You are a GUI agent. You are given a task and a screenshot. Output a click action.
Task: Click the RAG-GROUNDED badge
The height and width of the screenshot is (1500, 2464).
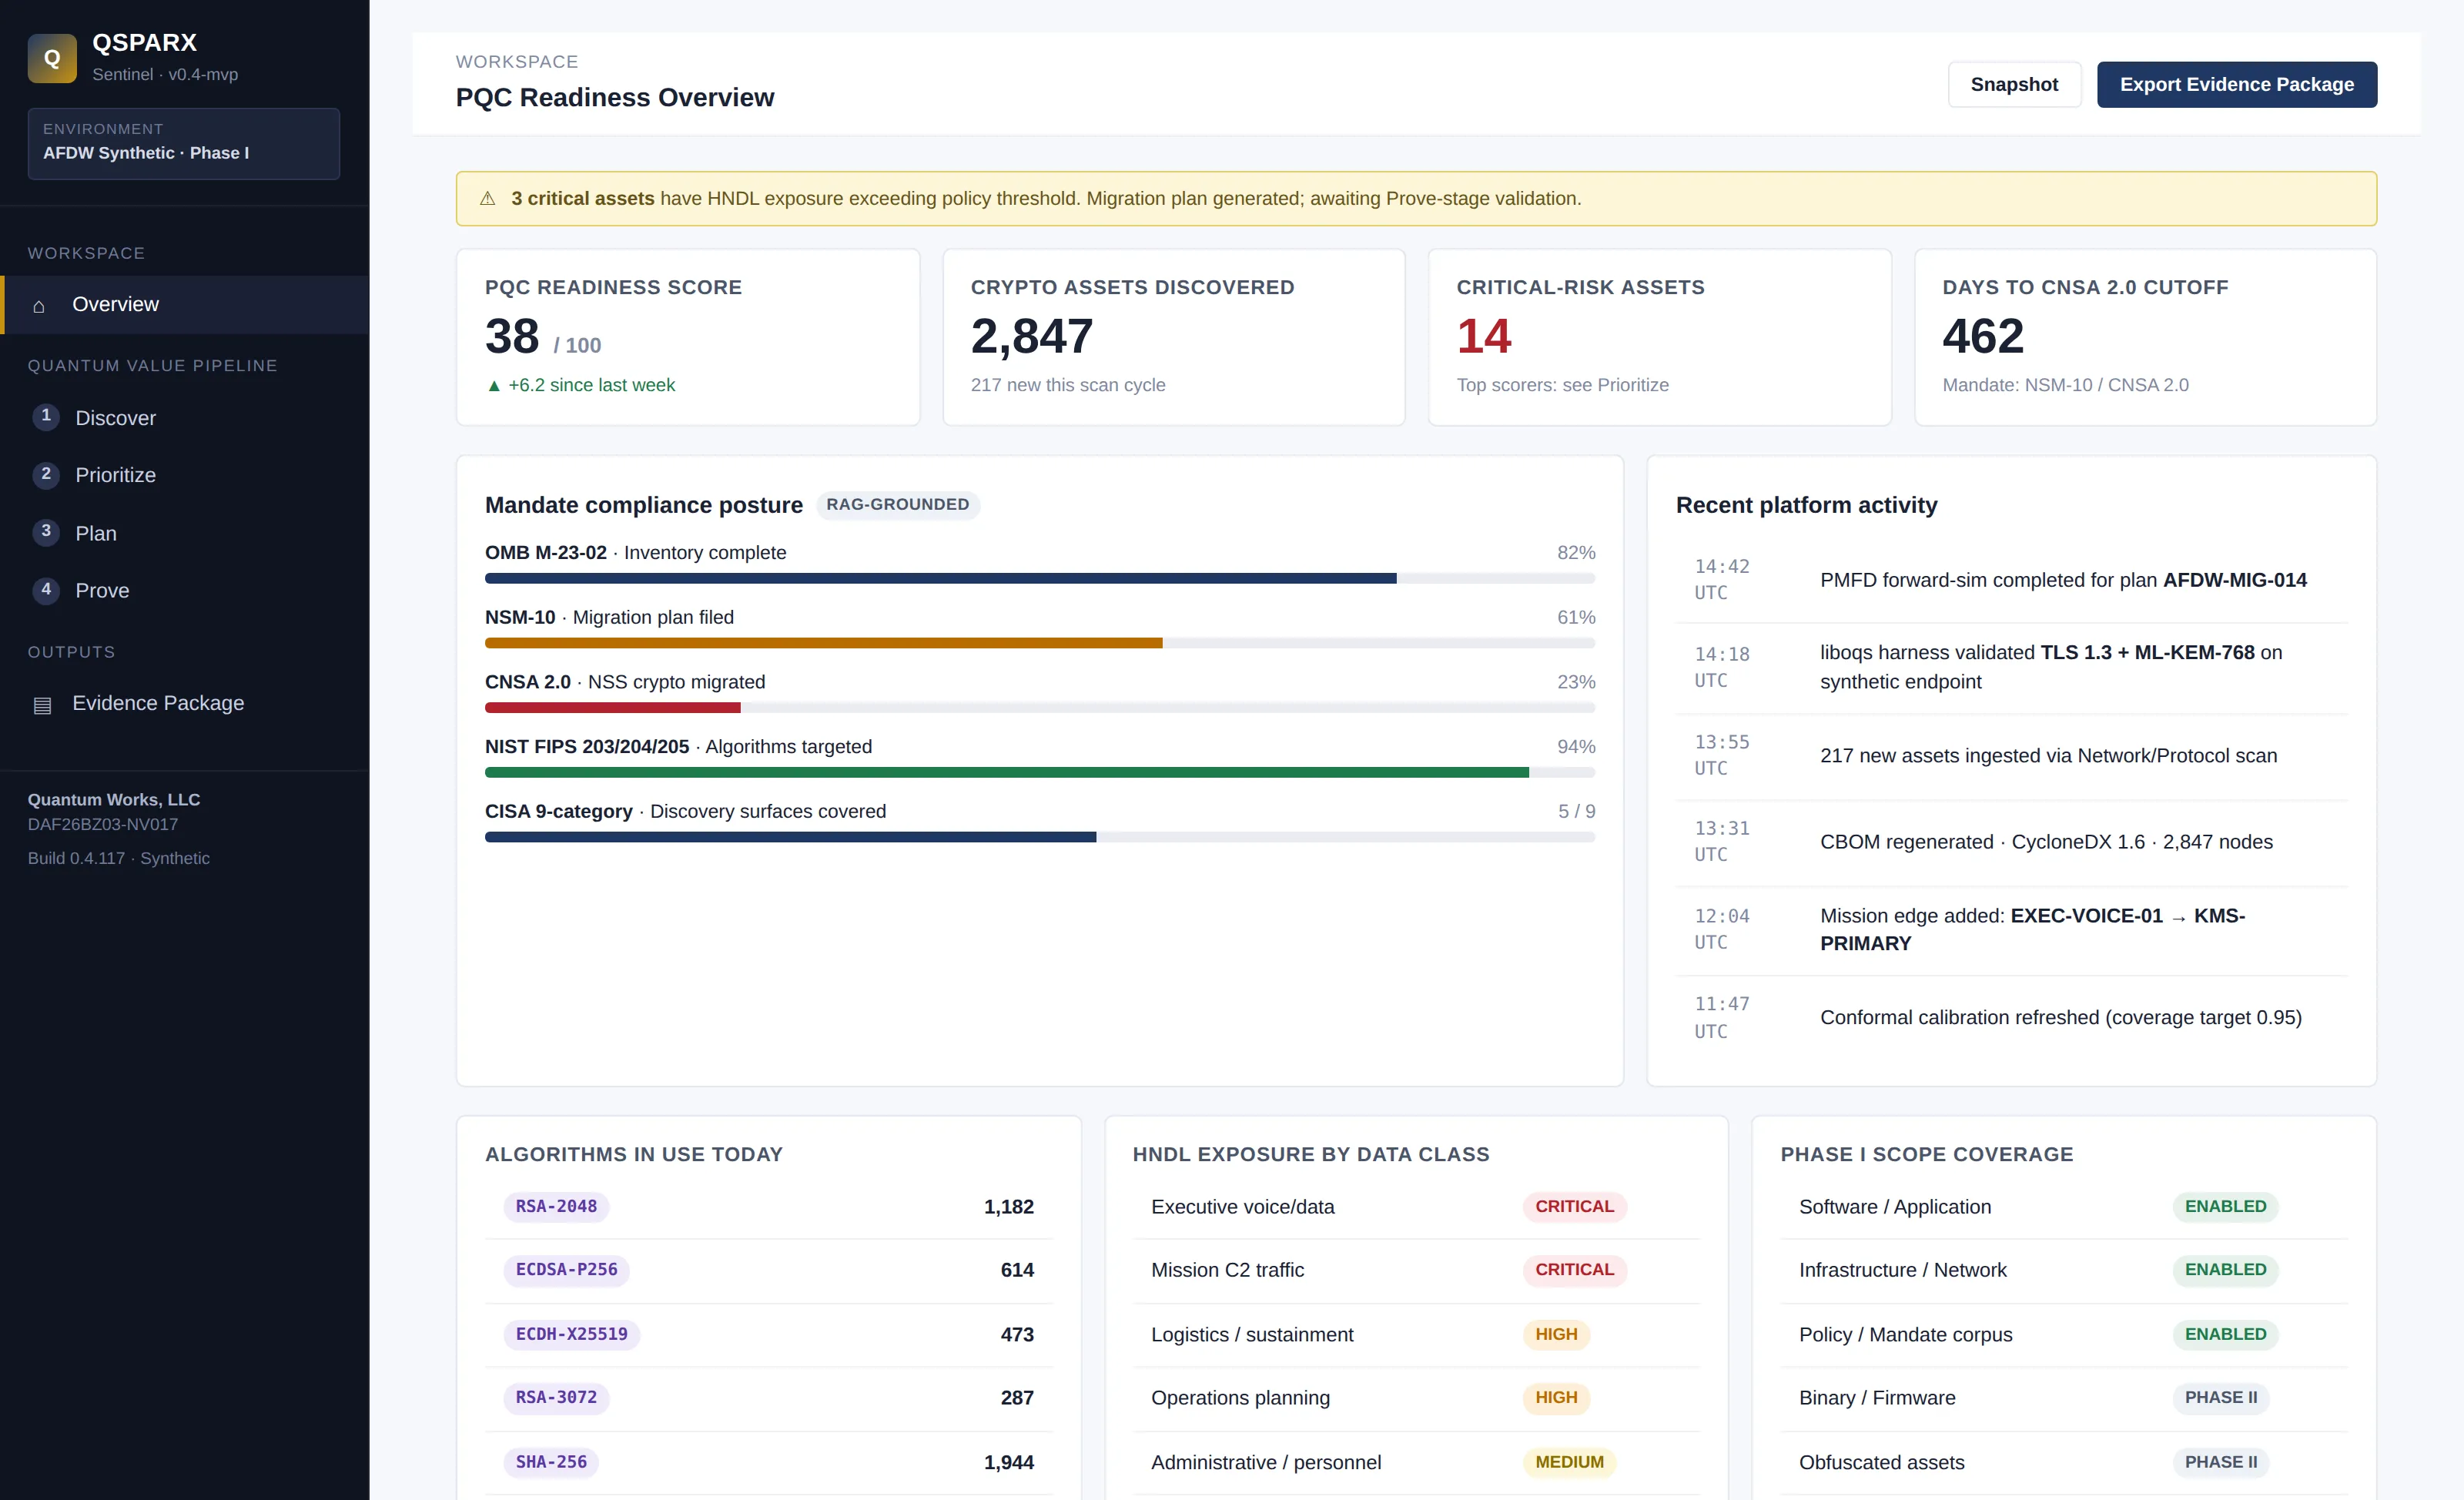click(897, 505)
